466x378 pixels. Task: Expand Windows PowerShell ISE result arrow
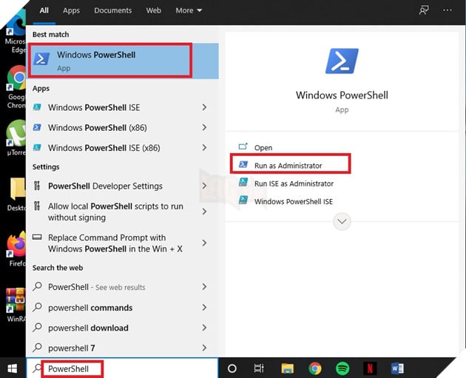click(204, 107)
